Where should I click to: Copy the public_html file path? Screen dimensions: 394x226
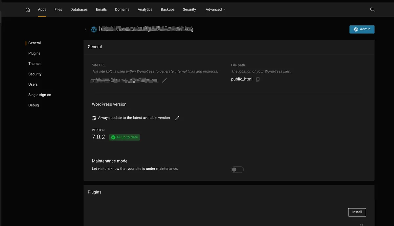click(258, 79)
